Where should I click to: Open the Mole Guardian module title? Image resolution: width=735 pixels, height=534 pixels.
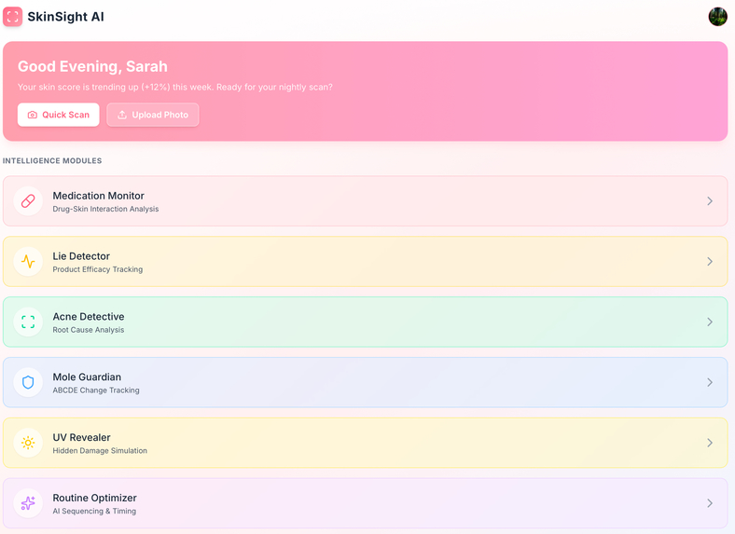click(87, 377)
